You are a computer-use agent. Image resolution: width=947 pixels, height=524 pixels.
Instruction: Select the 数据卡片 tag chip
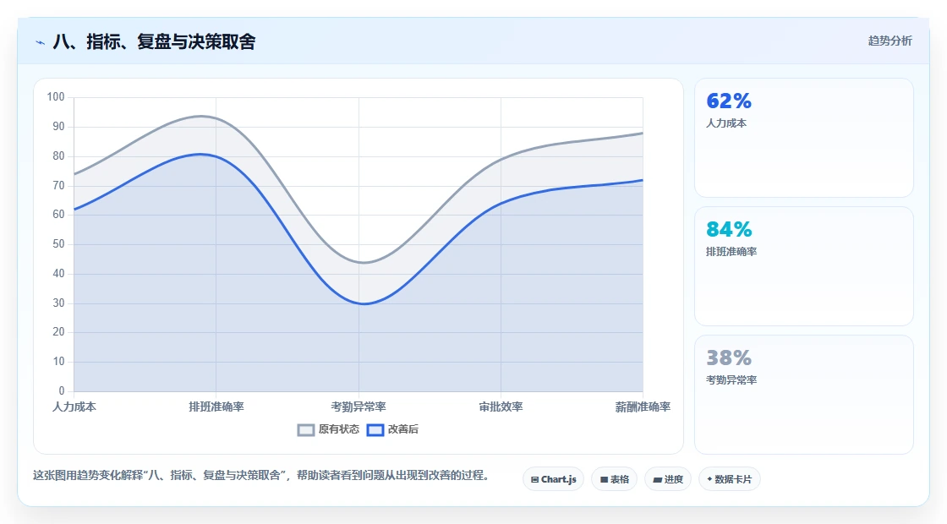click(x=730, y=479)
